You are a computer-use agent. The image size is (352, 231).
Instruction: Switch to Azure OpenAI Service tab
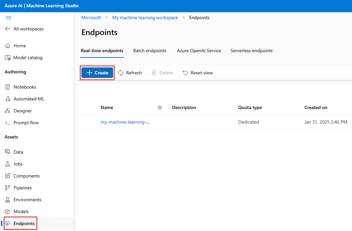(x=199, y=51)
